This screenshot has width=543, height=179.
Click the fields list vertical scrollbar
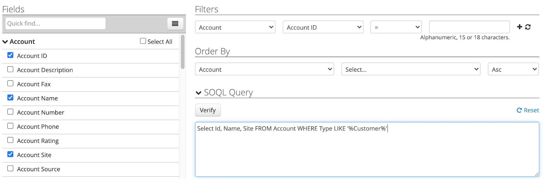pyautogui.click(x=183, y=52)
